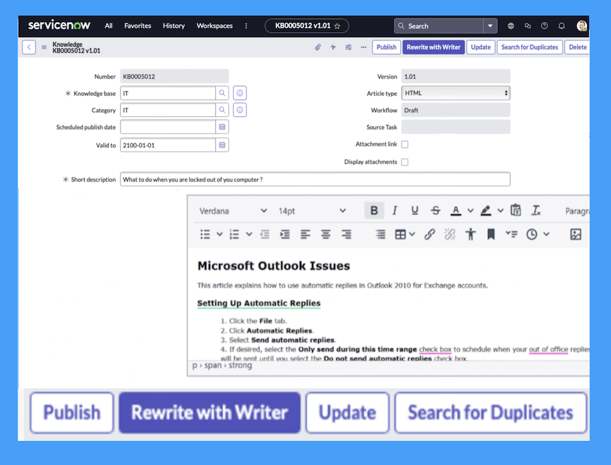Open the Article type HTML dropdown

tap(456, 93)
